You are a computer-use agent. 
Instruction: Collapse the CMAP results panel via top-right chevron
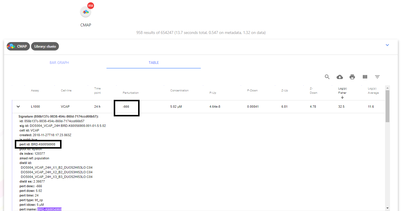(387, 45)
